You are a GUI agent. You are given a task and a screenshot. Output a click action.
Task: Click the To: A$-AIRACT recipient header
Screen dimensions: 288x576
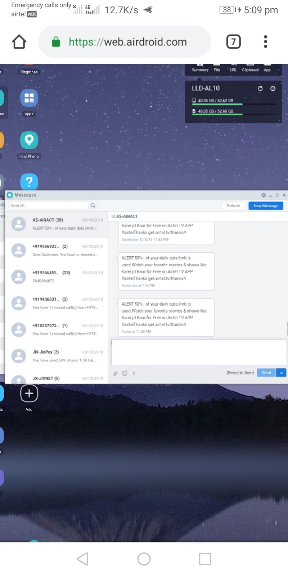pyautogui.click(x=124, y=216)
